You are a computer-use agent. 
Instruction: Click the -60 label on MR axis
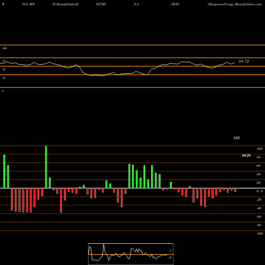point(259,217)
